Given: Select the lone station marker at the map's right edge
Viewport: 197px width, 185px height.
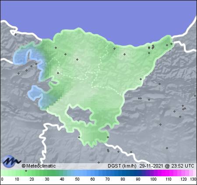Looking at the screenshot, I should [195, 96].
